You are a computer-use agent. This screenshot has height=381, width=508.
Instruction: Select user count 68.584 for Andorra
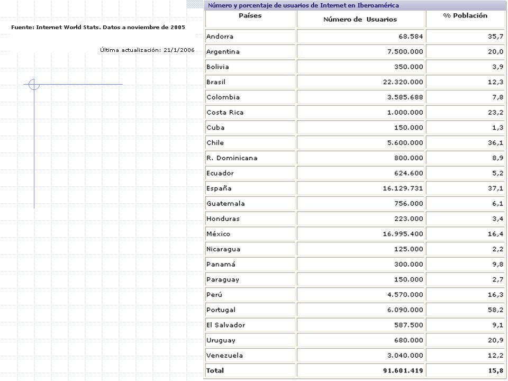(411, 37)
